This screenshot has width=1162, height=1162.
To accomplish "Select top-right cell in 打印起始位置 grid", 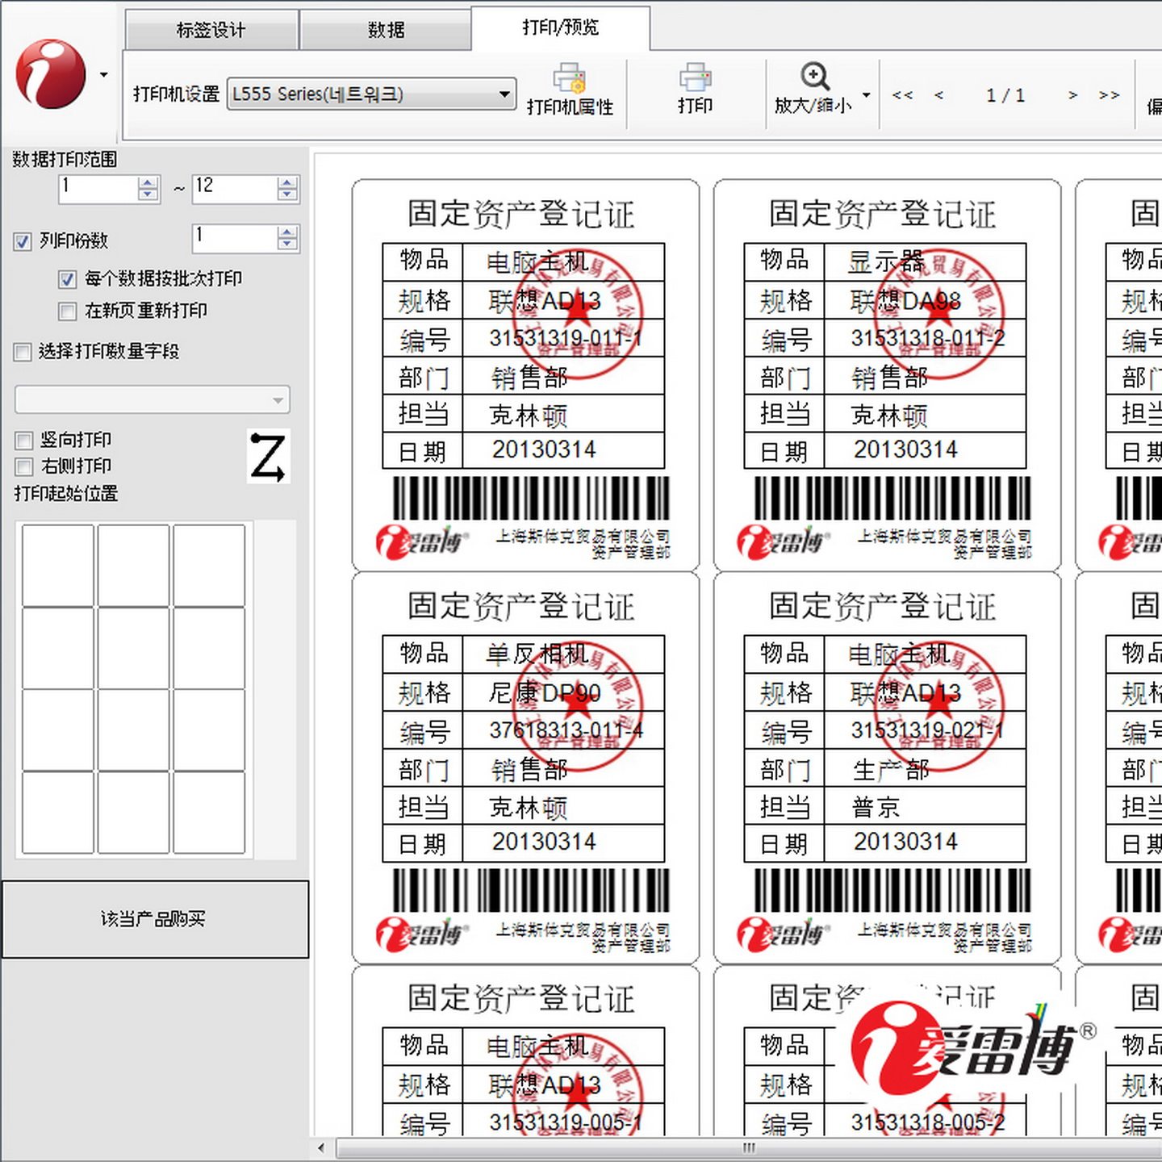I will pyautogui.click(x=209, y=565).
